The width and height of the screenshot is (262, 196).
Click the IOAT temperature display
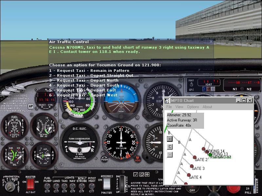coord(209,82)
